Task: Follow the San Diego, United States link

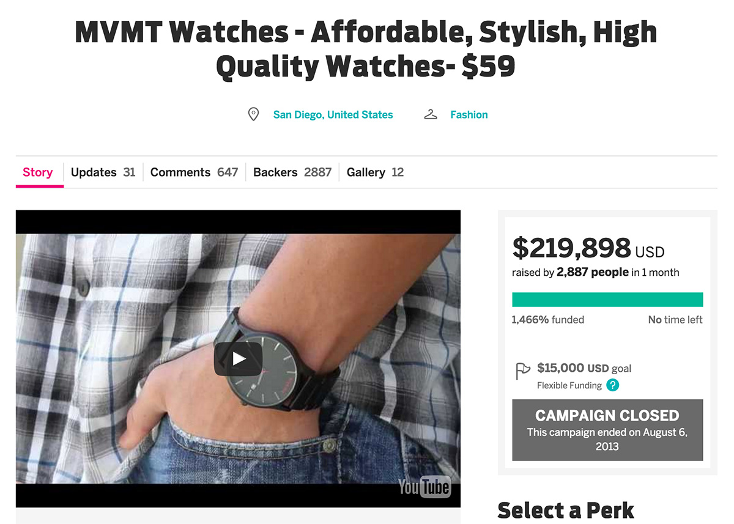Action: [x=333, y=114]
